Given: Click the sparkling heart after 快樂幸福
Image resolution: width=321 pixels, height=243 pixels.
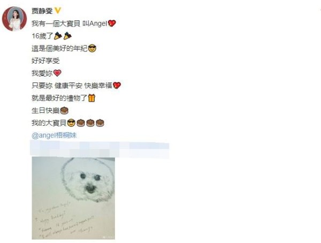Looking at the screenshot, I should [x=117, y=86].
